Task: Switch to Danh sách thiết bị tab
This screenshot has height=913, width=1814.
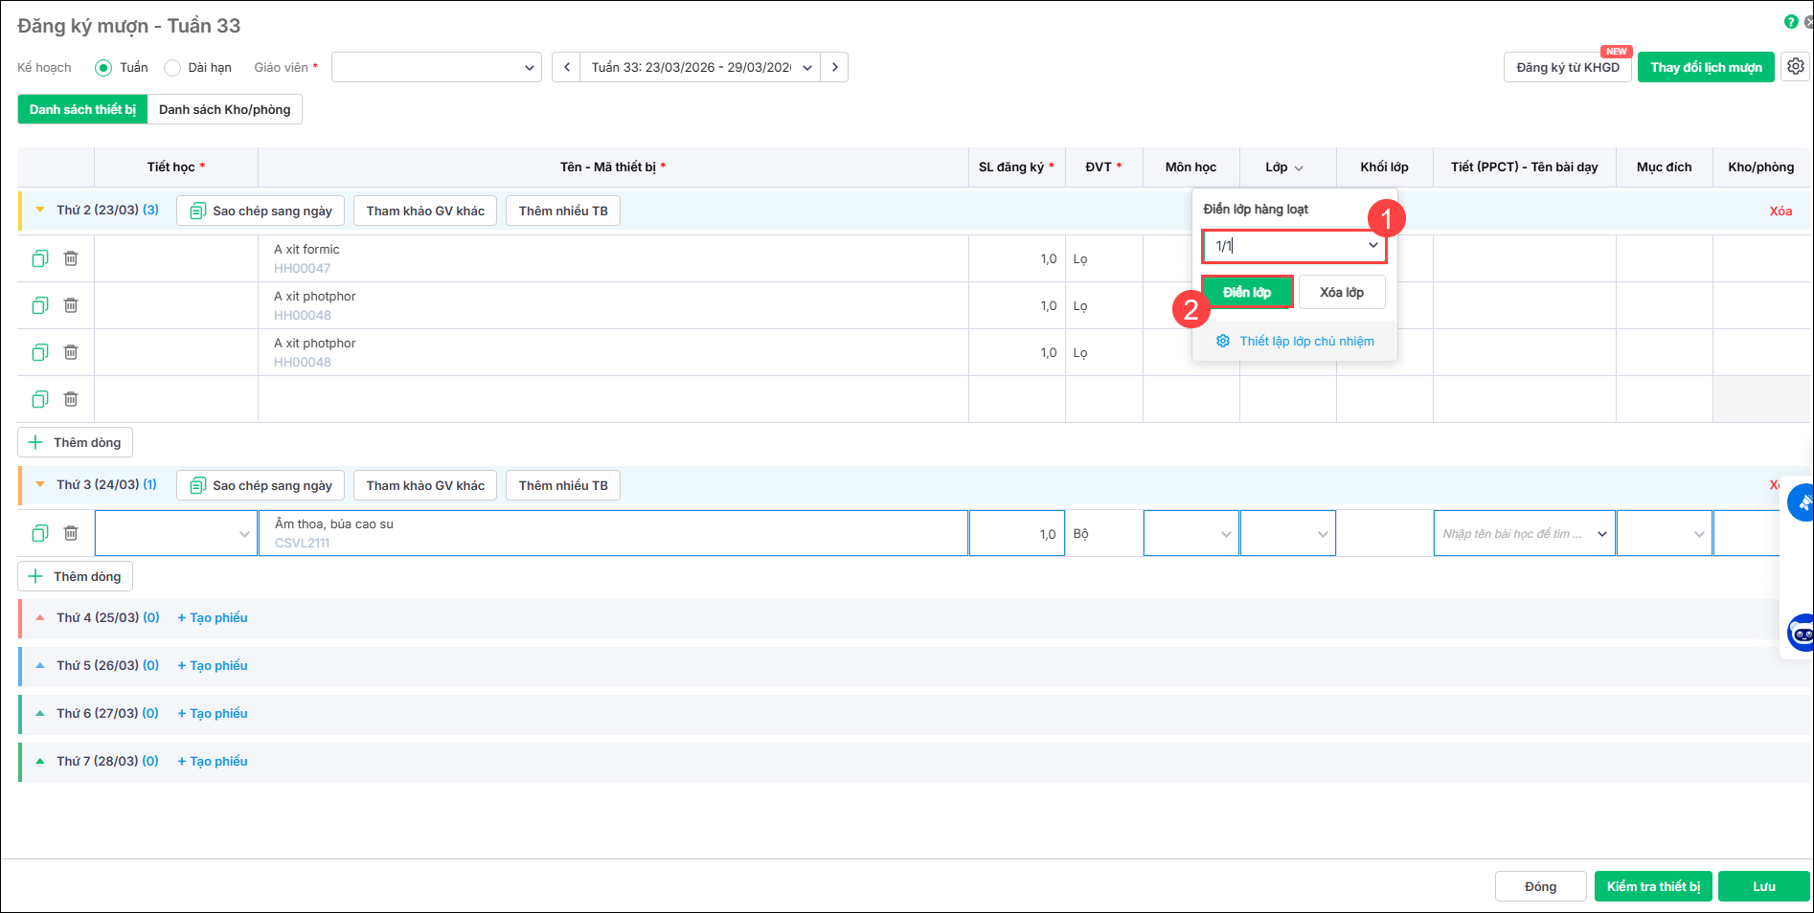Action: (82, 109)
